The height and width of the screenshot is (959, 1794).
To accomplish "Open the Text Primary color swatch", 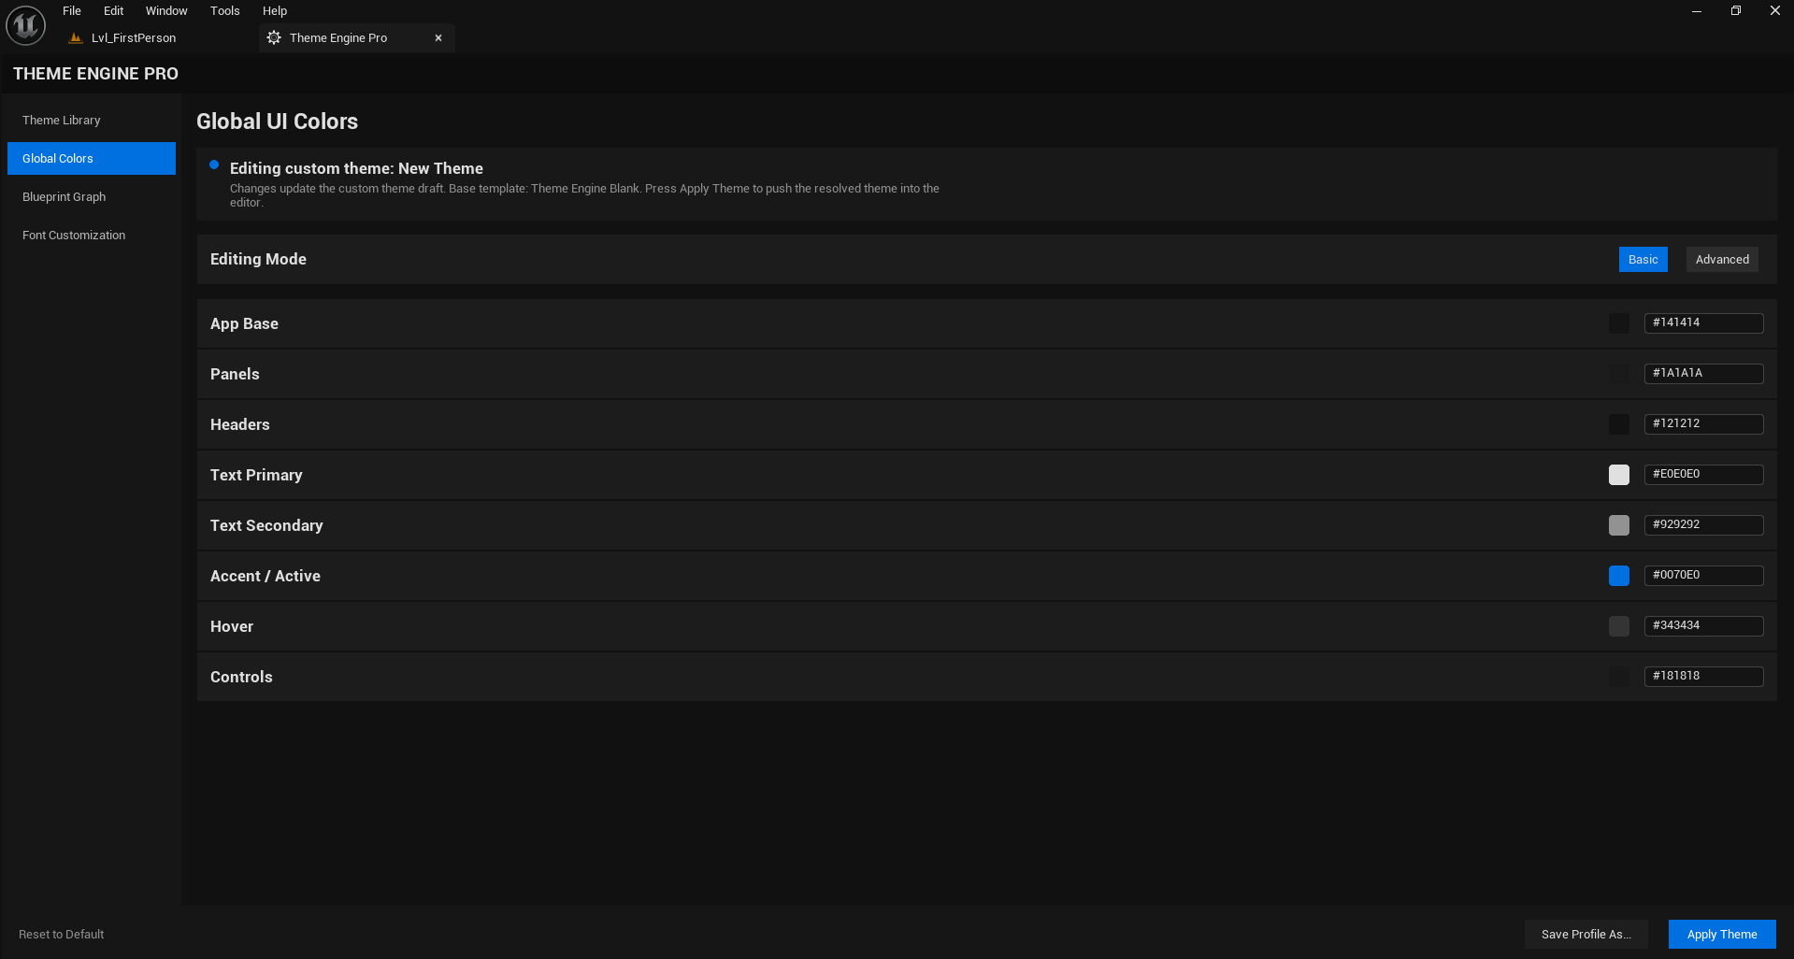I will pyautogui.click(x=1619, y=475).
